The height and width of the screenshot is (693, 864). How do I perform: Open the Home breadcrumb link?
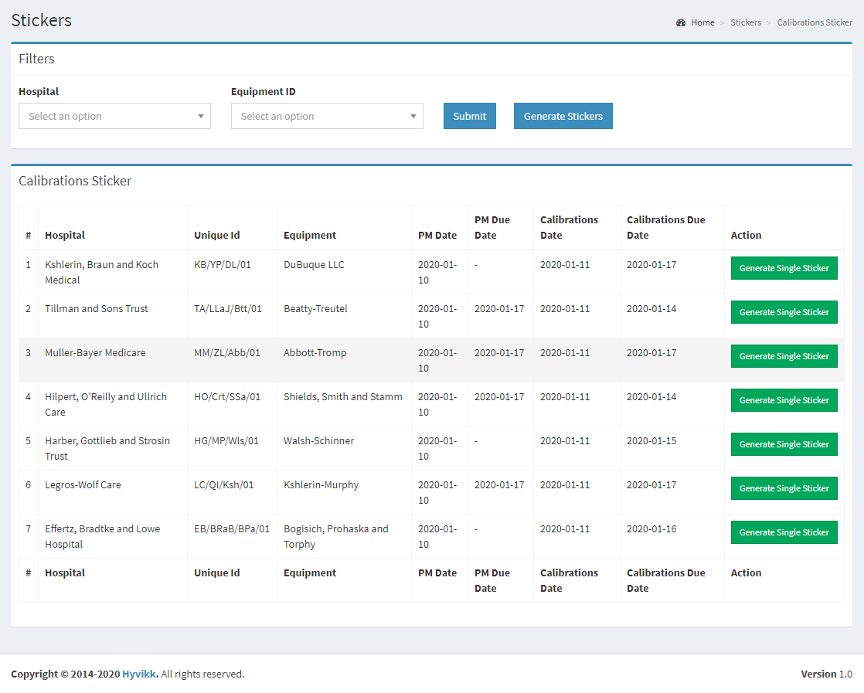[x=702, y=22]
